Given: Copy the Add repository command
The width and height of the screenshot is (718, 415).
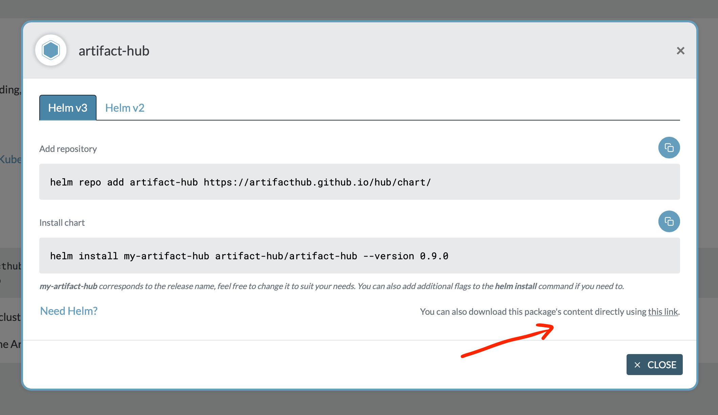Looking at the screenshot, I should click(x=669, y=148).
